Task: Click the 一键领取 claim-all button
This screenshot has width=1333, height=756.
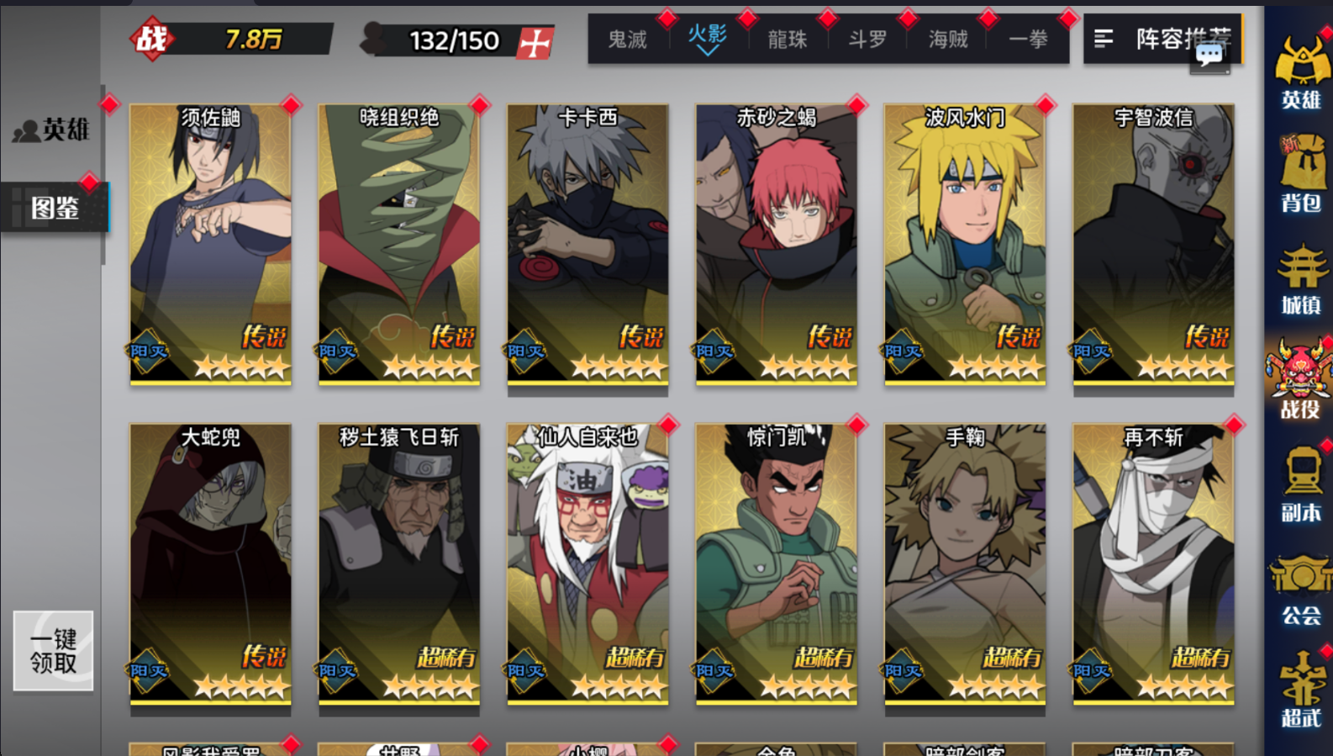Action: point(53,651)
